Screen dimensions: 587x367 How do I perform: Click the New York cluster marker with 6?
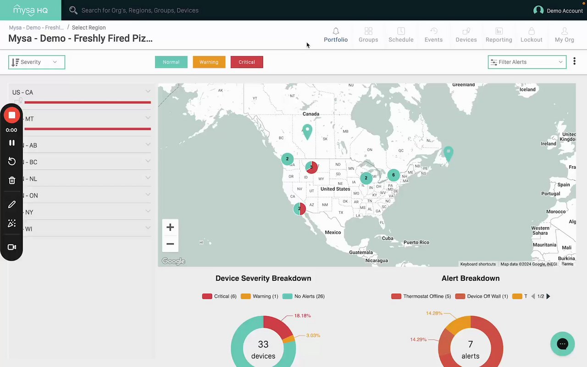click(393, 175)
